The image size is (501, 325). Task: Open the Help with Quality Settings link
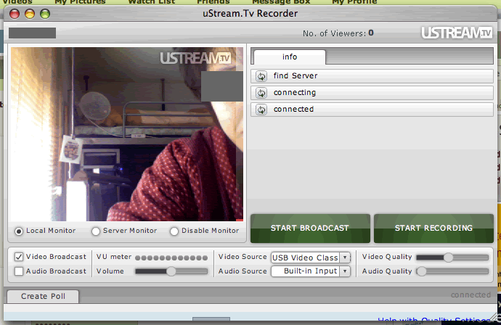pos(439,321)
